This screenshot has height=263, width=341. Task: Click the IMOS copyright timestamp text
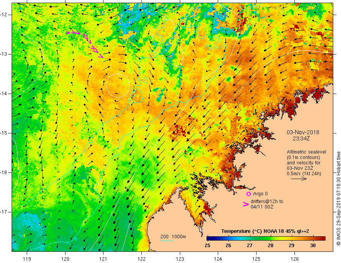pos(338,198)
